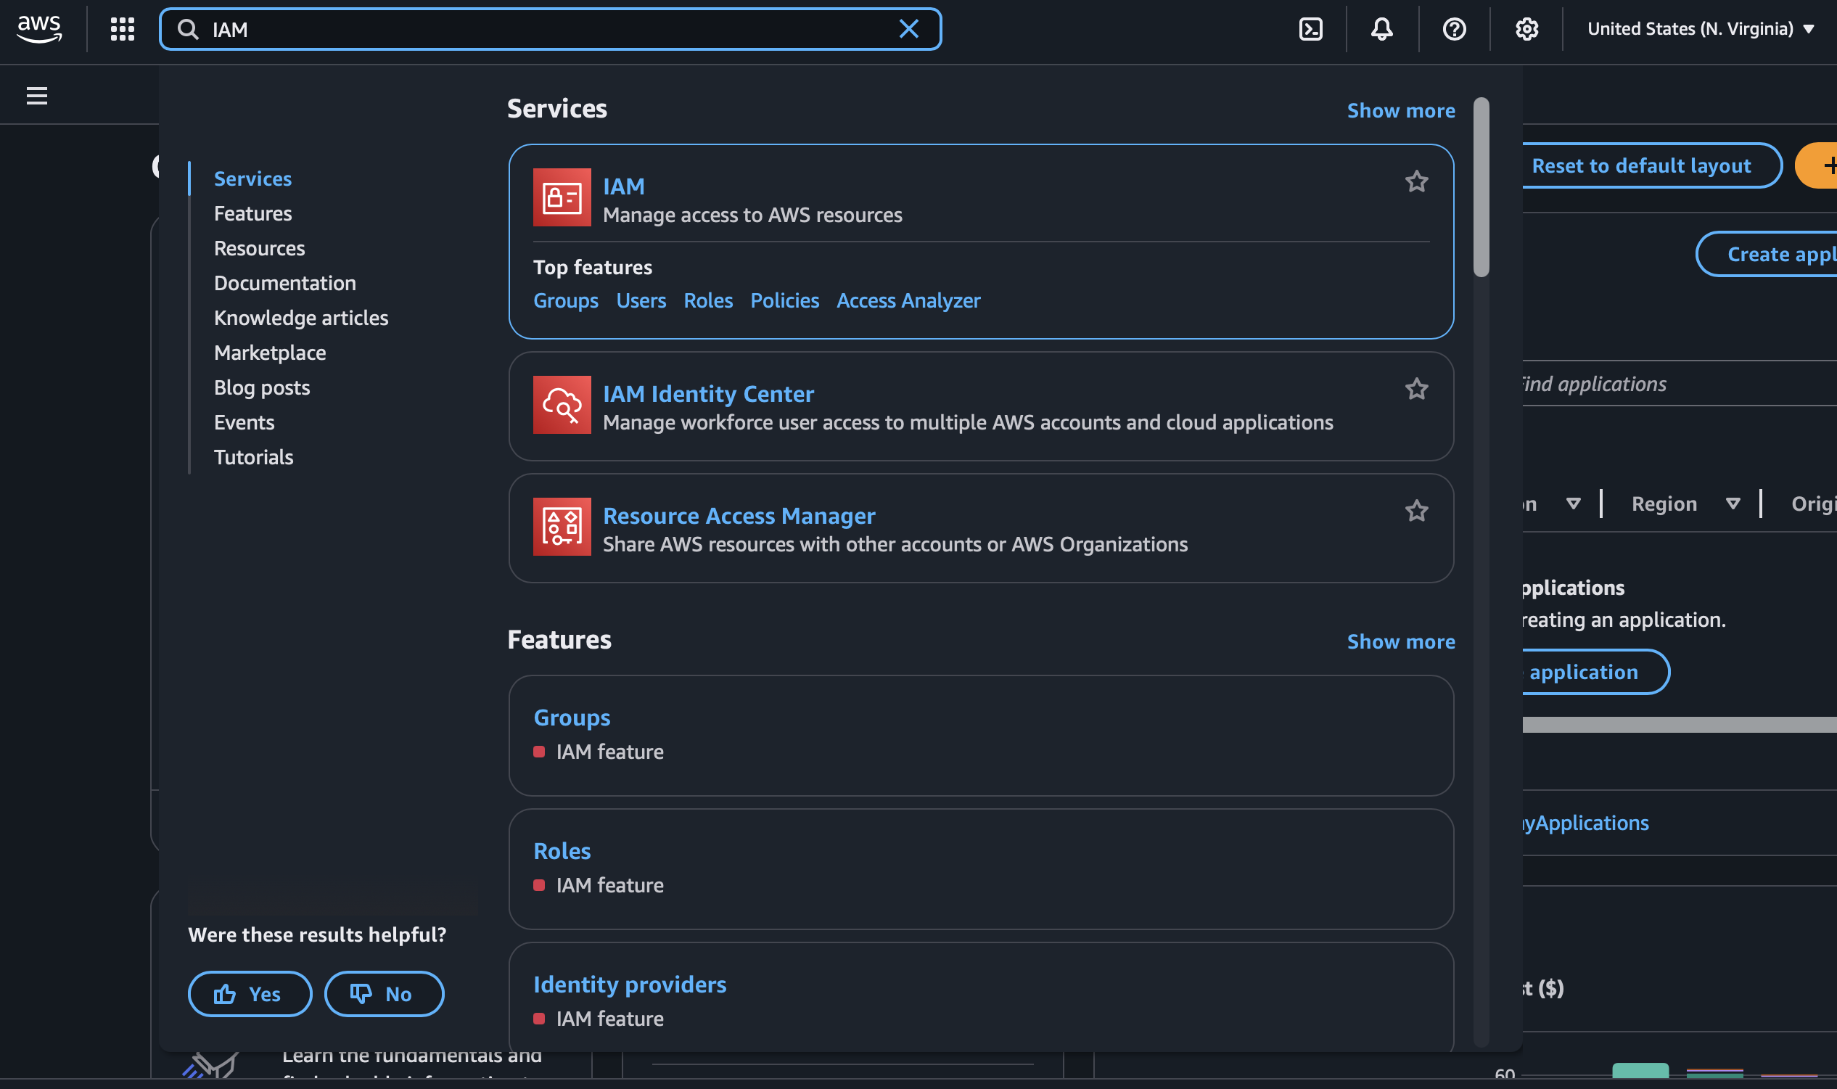Click the Yes helpful feedback button
The width and height of the screenshot is (1837, 1089).
click(x=250, y=994)
